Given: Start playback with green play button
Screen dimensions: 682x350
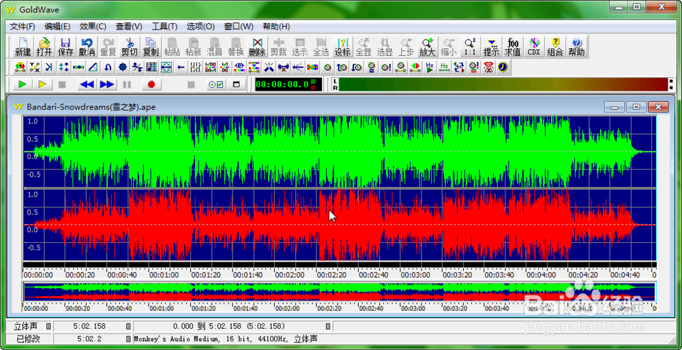Looking at the screenshot, I should tap(23, 85).
